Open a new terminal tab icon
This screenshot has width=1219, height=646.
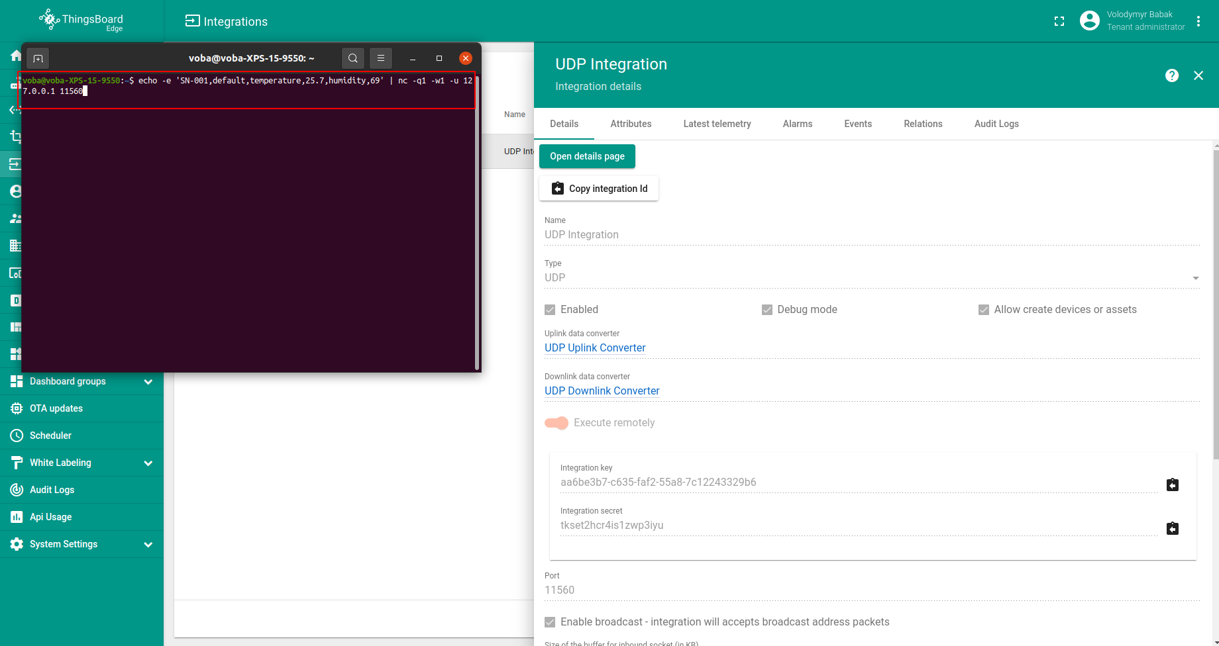(x=38, y=58)
